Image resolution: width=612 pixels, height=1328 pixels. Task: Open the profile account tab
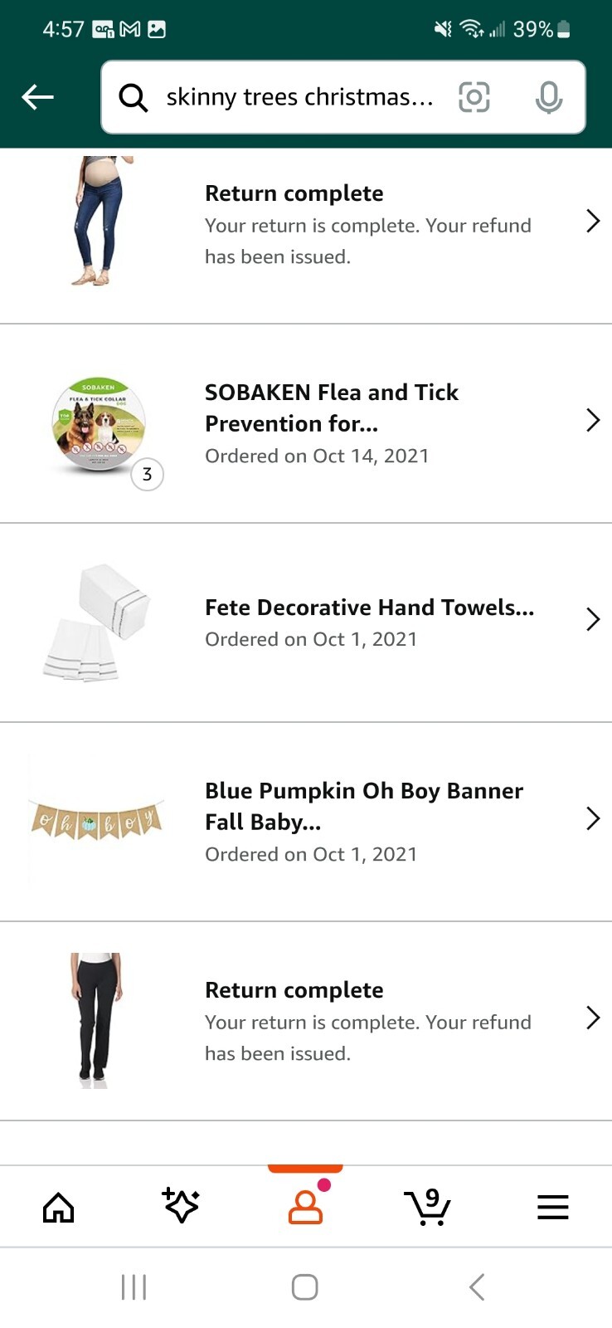click(305, 1207)
